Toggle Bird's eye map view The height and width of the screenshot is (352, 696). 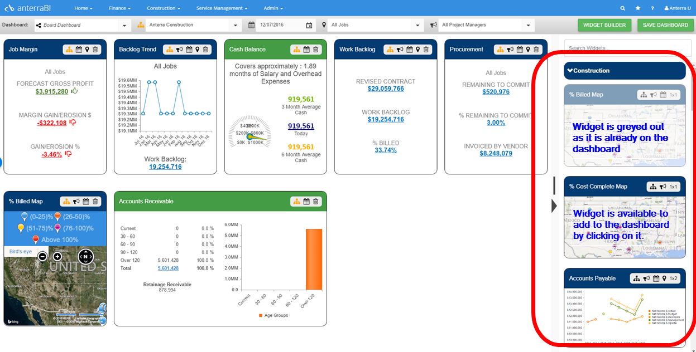tap(20, 252)
